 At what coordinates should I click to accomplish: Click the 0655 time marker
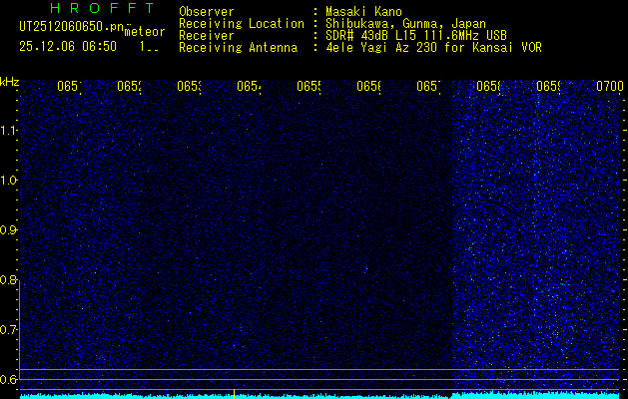[309, 86]
